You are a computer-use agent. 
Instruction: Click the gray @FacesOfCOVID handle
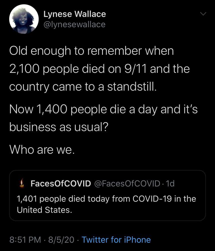(x=127, y=184)
